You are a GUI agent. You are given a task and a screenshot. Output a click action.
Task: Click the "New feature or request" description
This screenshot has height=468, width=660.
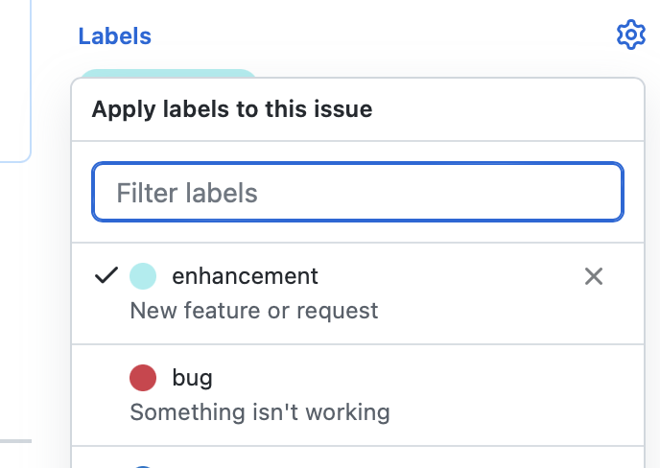point(254,311)
